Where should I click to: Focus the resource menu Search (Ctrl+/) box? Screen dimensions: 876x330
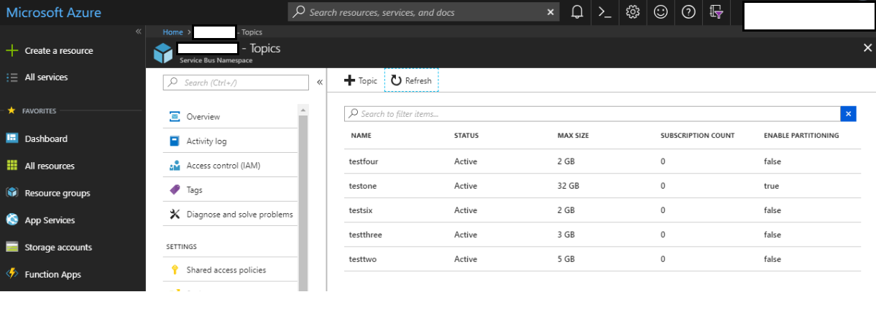(236, 82)
